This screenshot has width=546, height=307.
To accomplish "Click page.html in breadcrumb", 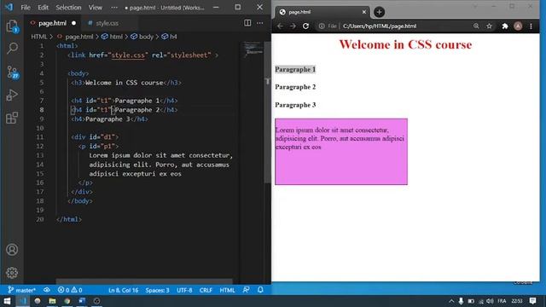I will [79, 37].
